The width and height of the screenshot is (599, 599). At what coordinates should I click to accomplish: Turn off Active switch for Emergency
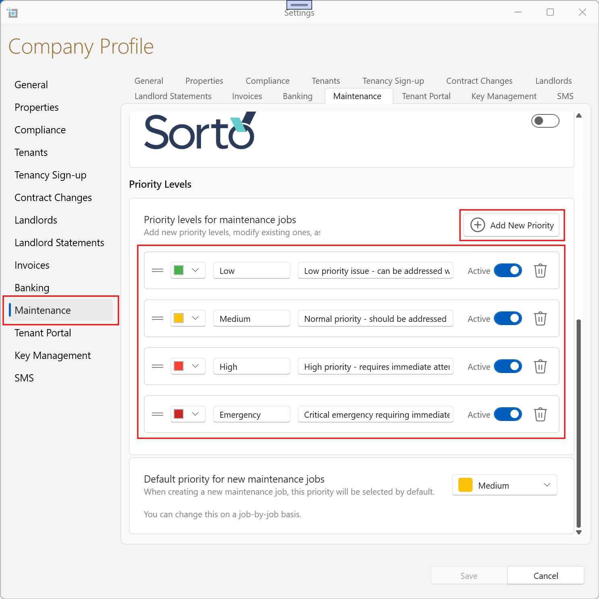(x=508, y=415)
